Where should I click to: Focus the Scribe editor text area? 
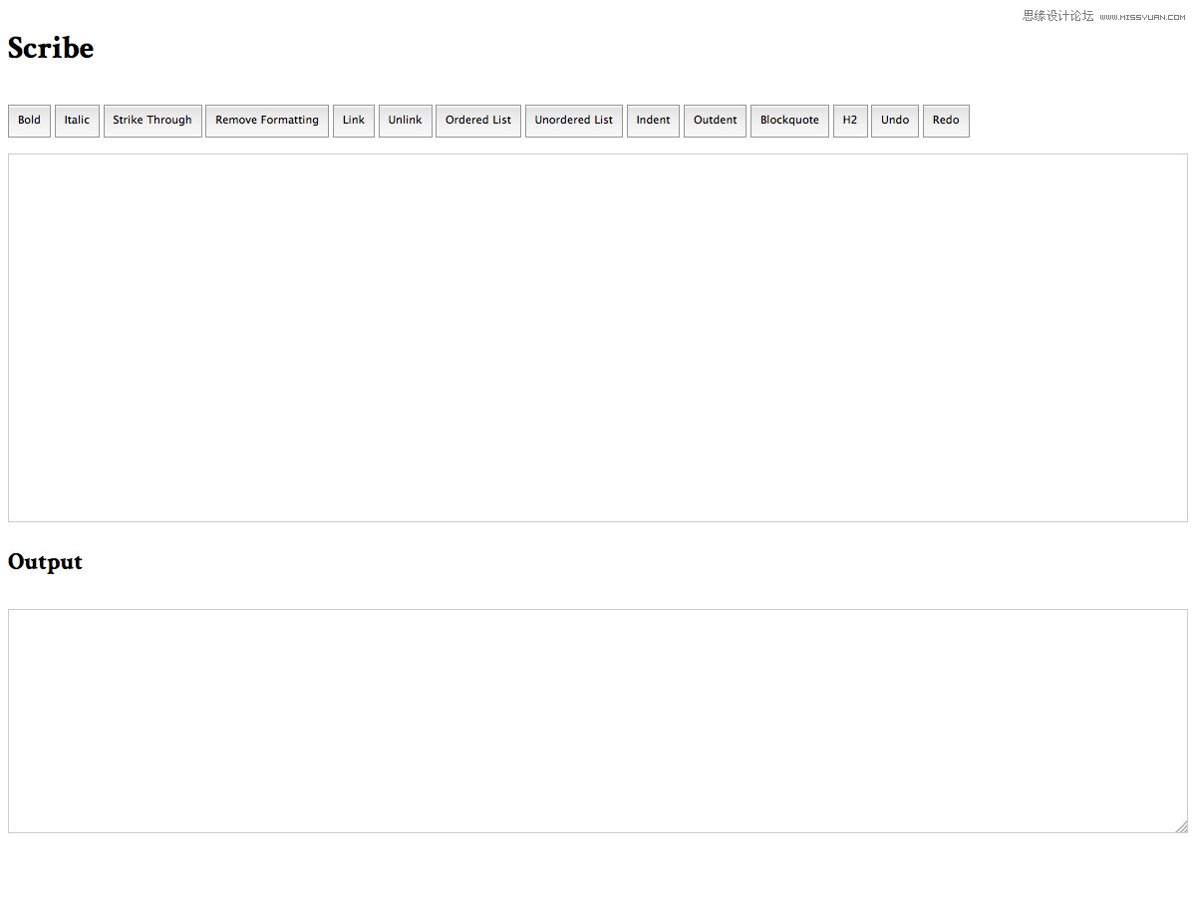coord(598,338)
